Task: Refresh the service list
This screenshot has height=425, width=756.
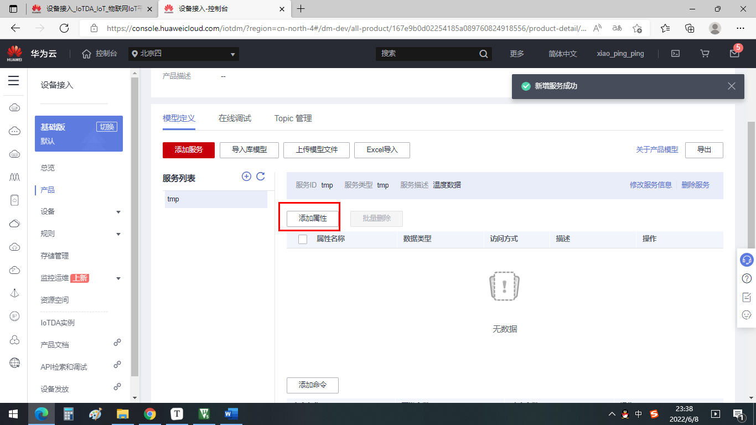Action: point(261,176)
